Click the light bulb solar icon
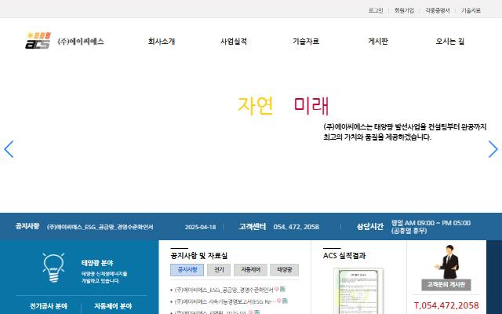The height and width of the screenshot is (314, 502). pos(53,267)
